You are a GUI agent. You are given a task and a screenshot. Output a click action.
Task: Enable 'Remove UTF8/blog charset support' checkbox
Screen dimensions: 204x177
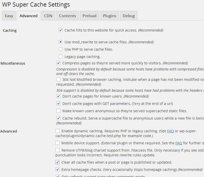tap(57, 150)
